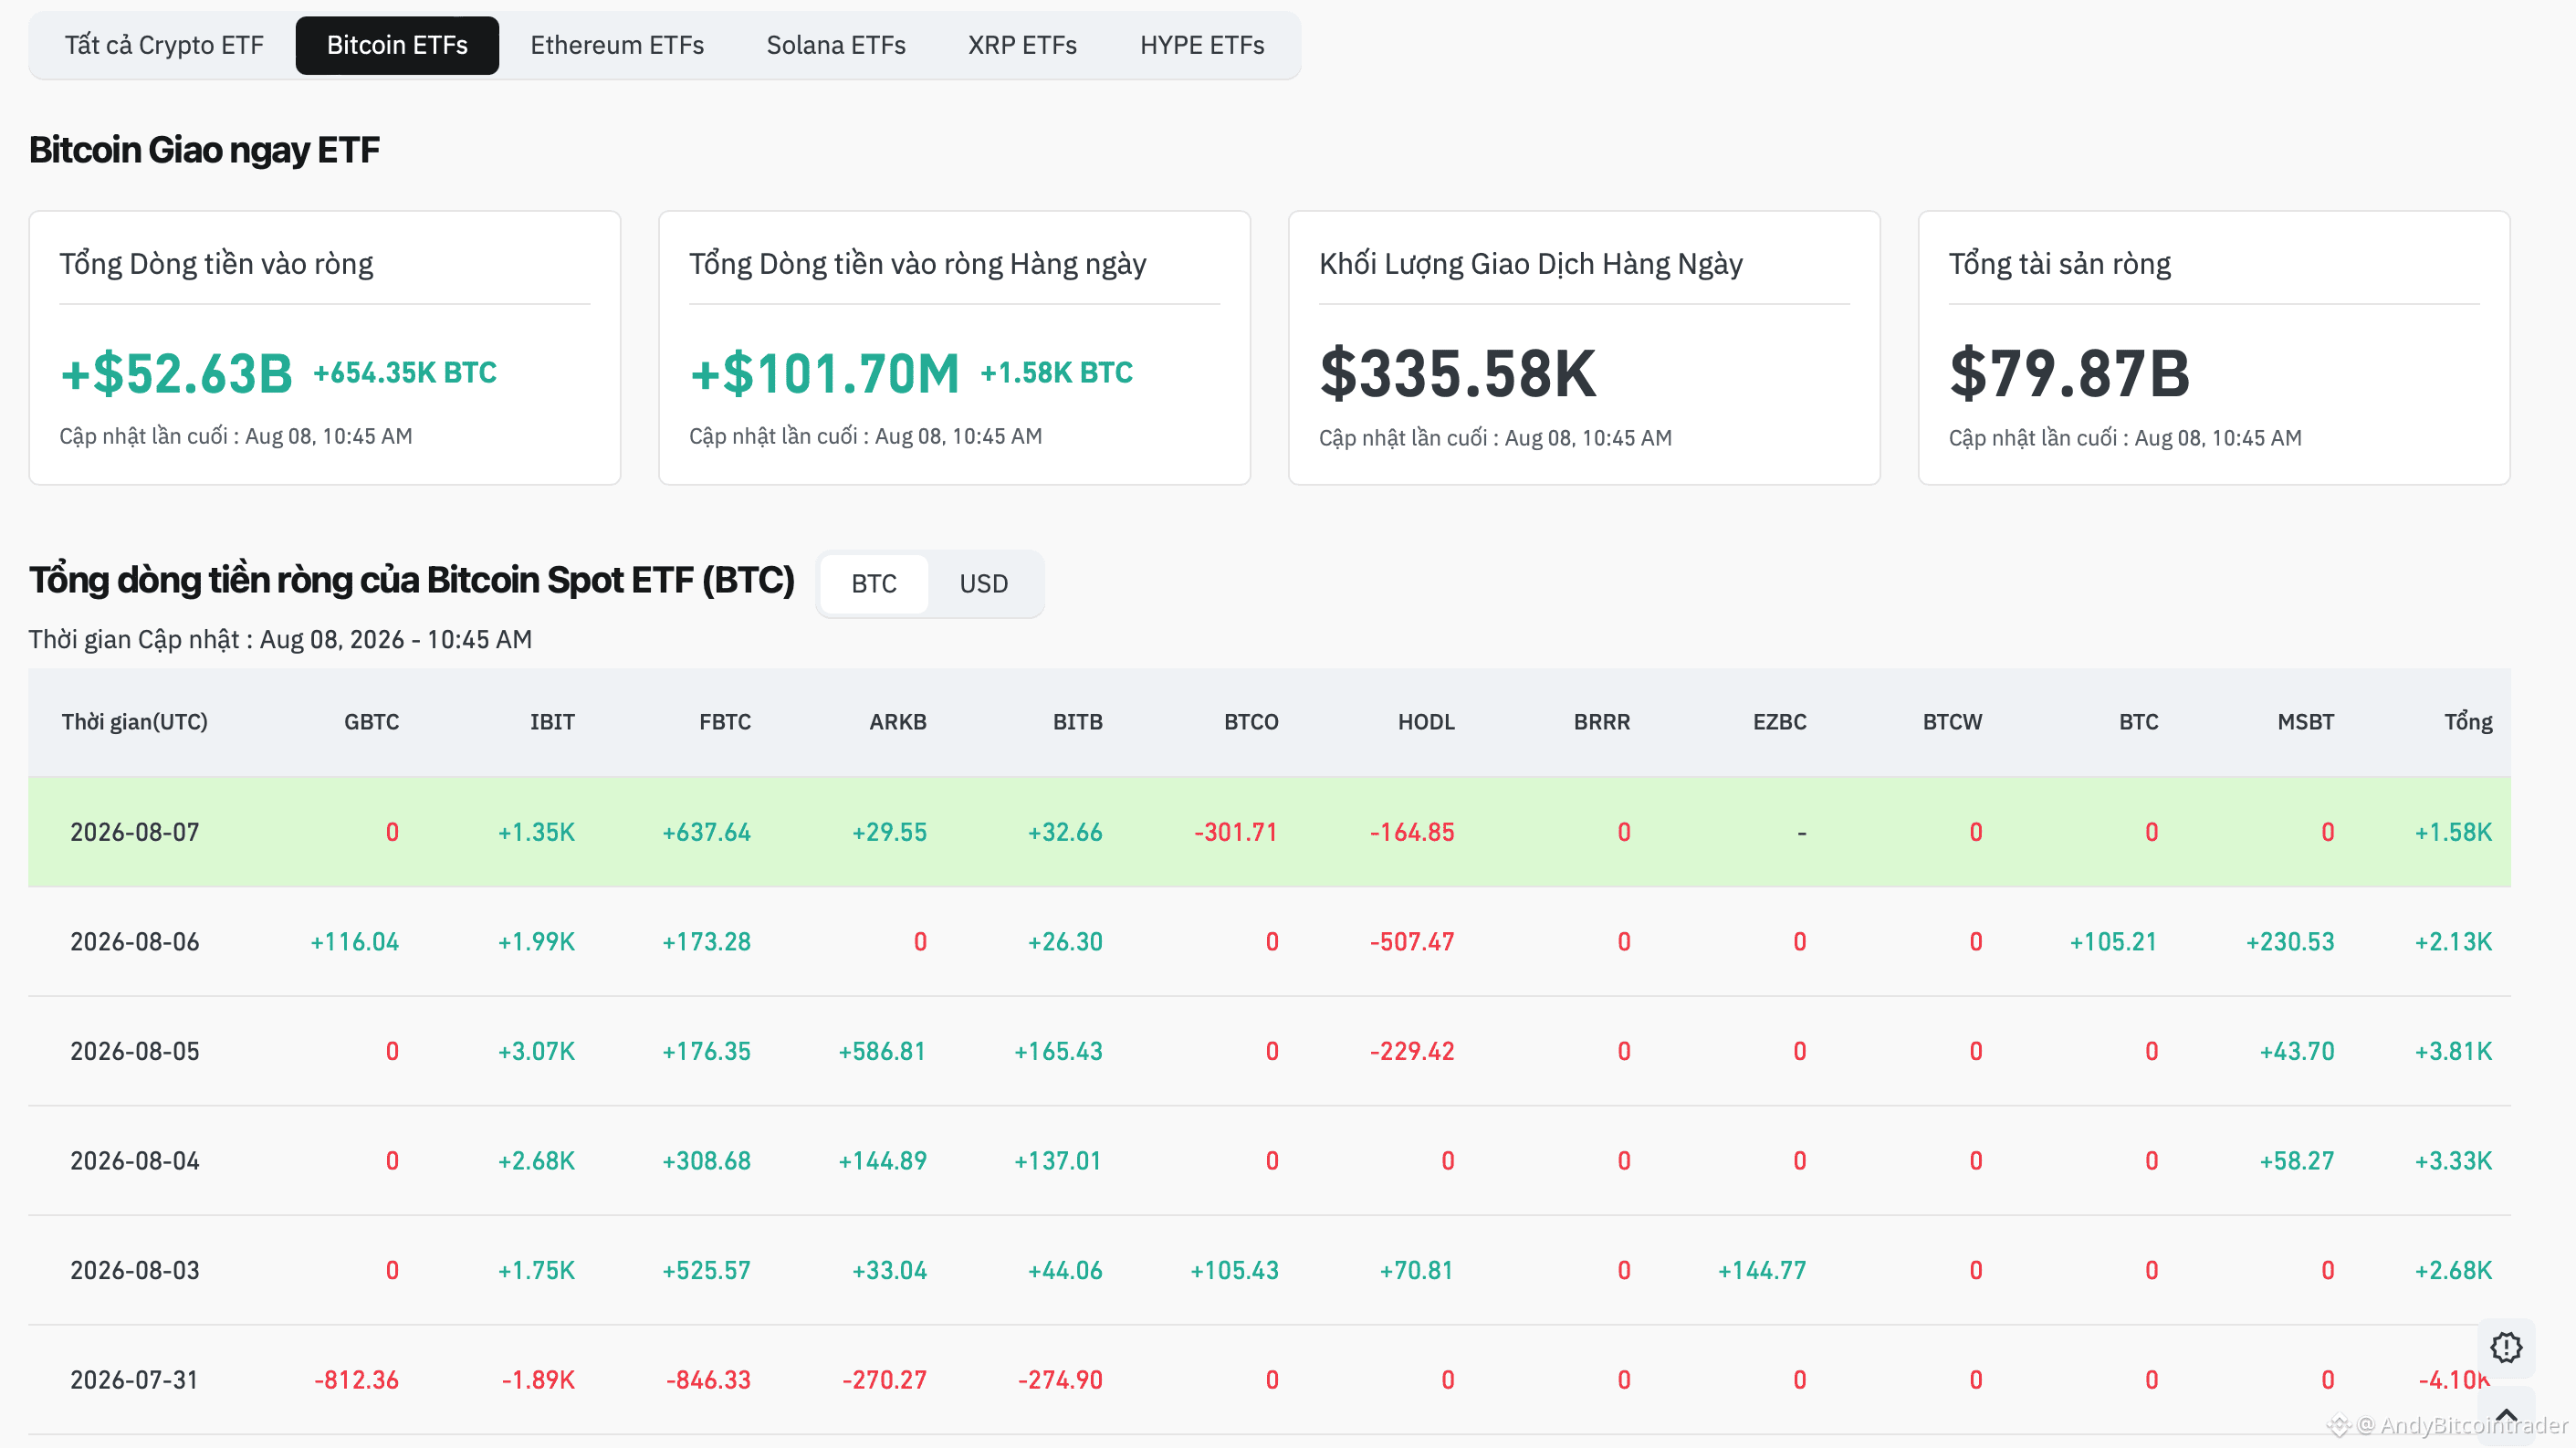This screenshot has width=2576, height=1448.
Task: Select the HYPE ETFs tab
Action: coord(1202,46)
